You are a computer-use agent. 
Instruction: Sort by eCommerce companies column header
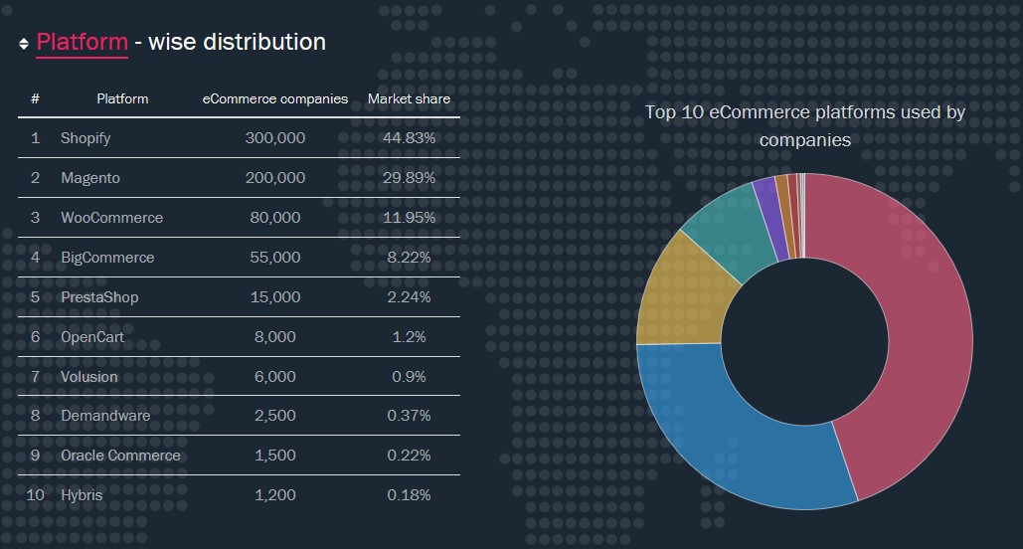[275, 98]
